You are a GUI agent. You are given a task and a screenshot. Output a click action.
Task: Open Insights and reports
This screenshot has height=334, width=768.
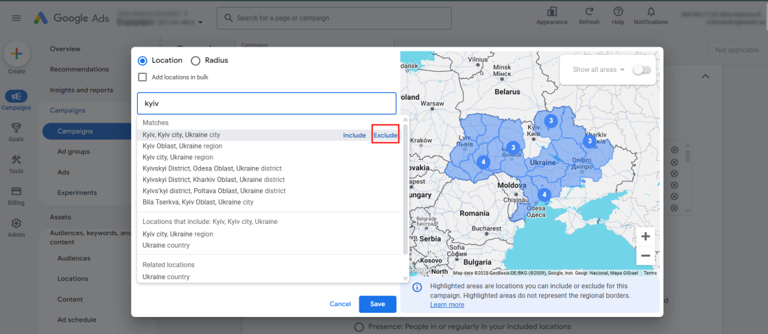tap(82, 90)
